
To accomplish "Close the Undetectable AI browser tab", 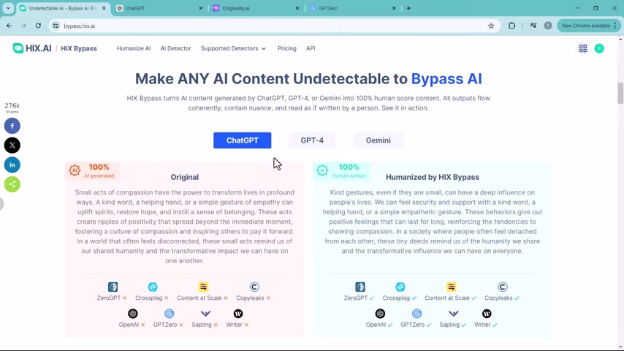I will [104, 8].
